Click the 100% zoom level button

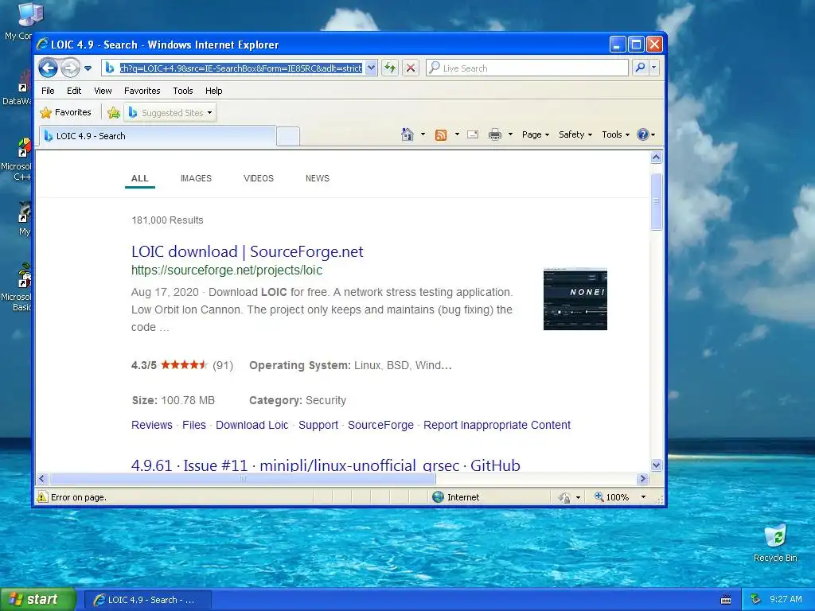pos(612,497)
